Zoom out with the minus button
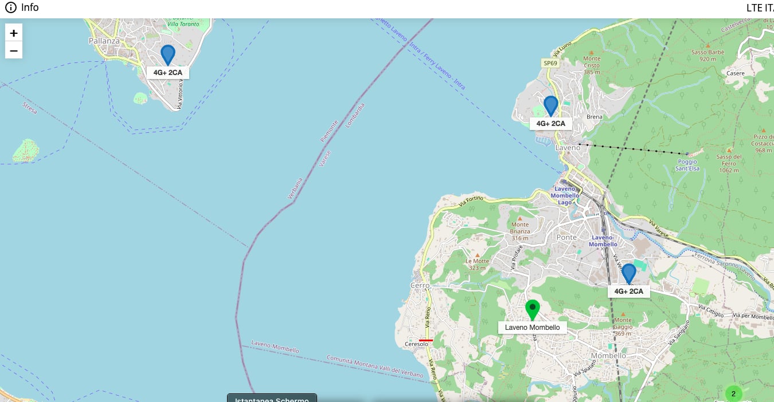The width and height of the screenshot is (774, 402). point(14,50)
